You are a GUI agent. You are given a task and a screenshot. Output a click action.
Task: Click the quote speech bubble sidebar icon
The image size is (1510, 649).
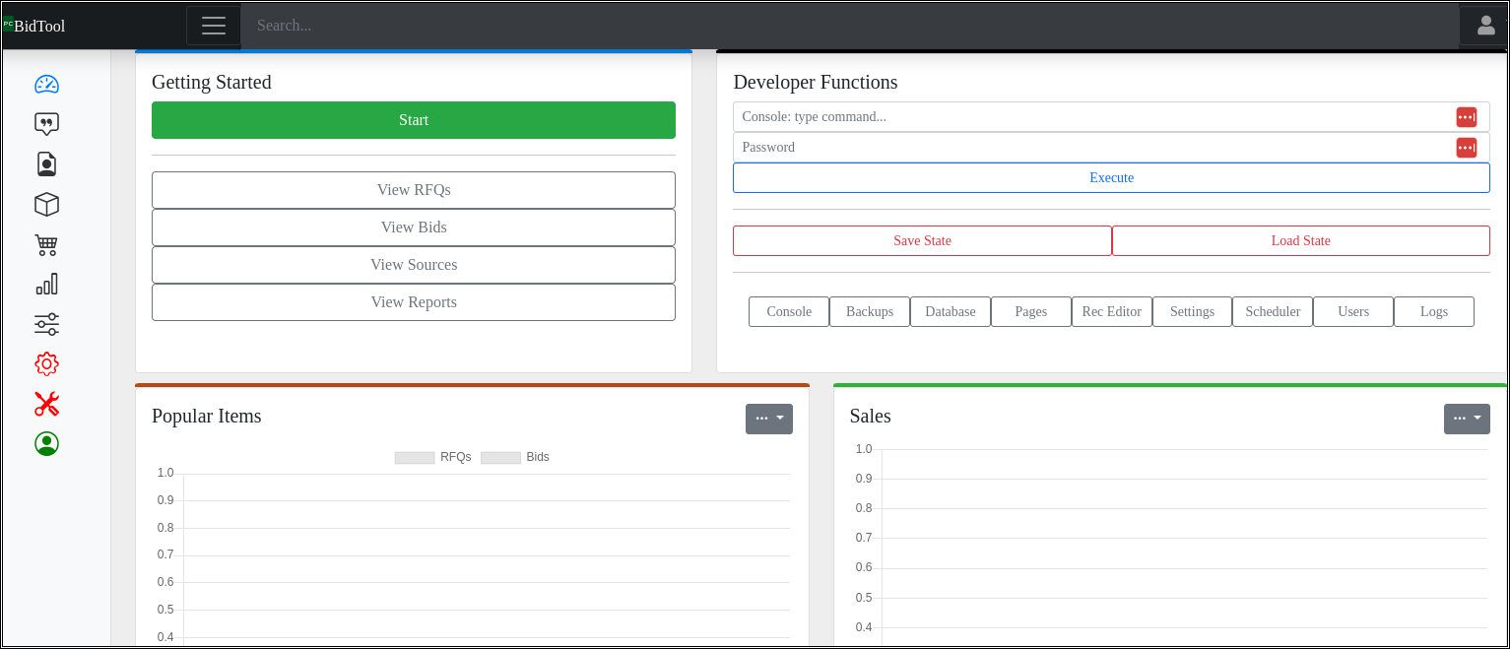coord(46,124)
